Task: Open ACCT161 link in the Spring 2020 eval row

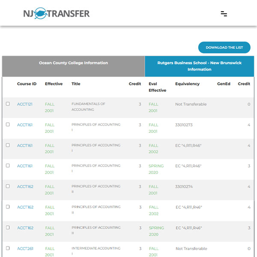Action: 25,166
